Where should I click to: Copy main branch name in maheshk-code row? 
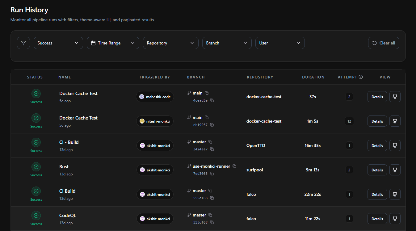pos(207,93)
